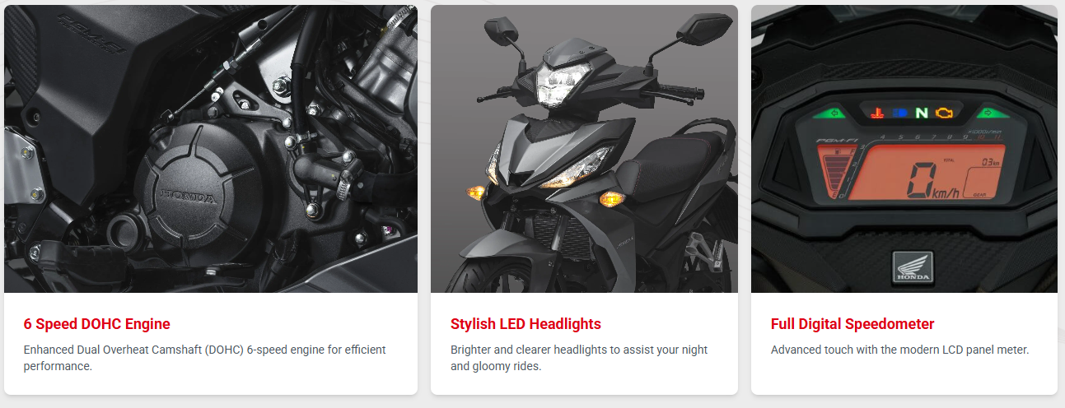Open the Full Digital Speedometer heading
Viewport: 1065px width, 408px height.
click(x=852, y=324)
